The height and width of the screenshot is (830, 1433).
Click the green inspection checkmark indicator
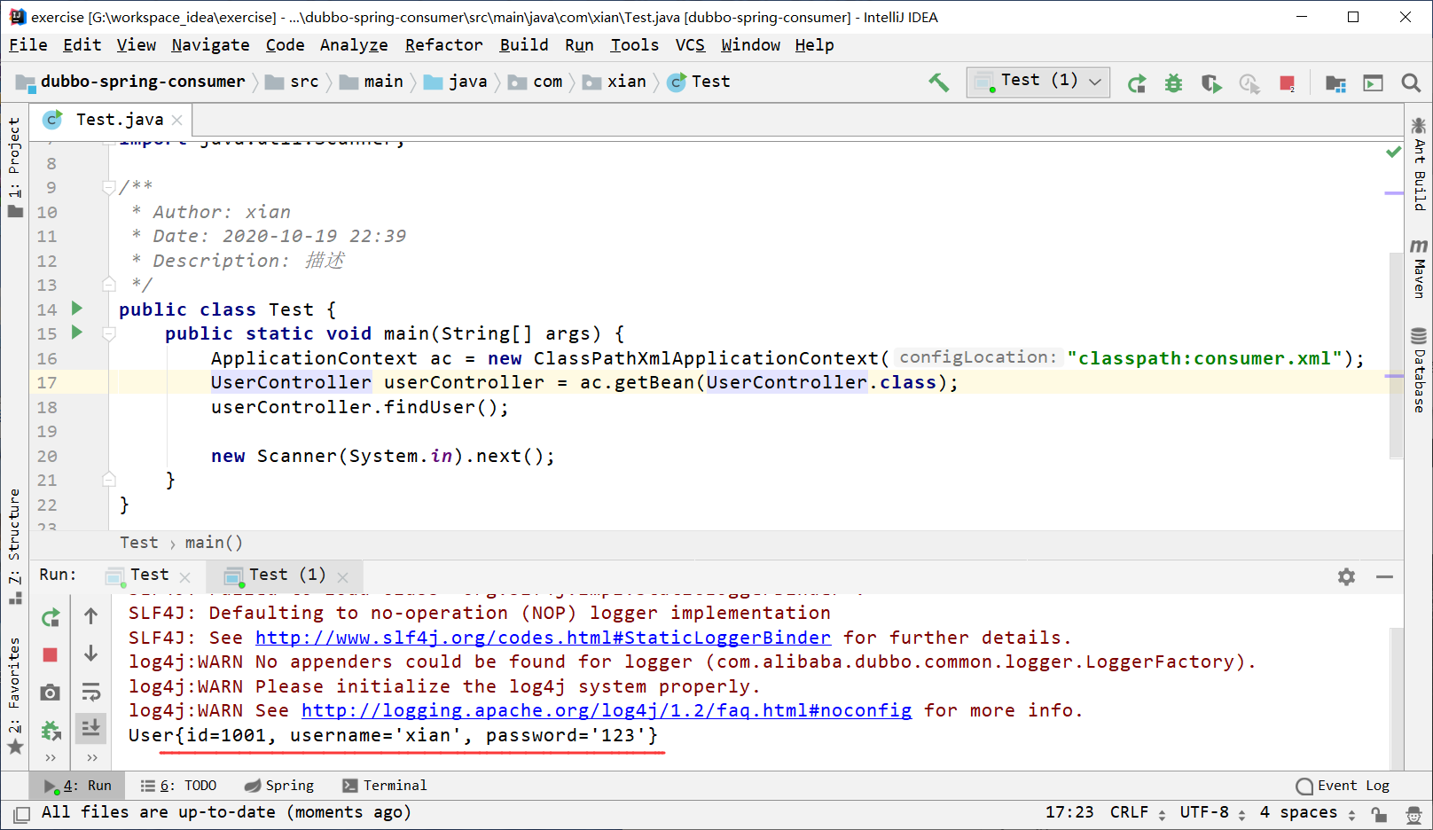pyautogui.click(x=1394, y=152)
